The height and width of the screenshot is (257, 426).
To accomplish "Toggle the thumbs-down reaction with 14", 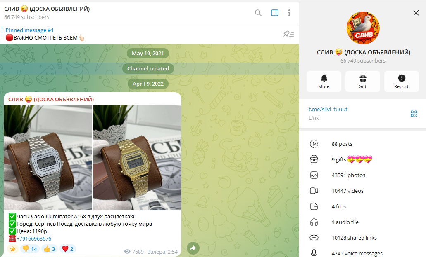I will (30, 249).
